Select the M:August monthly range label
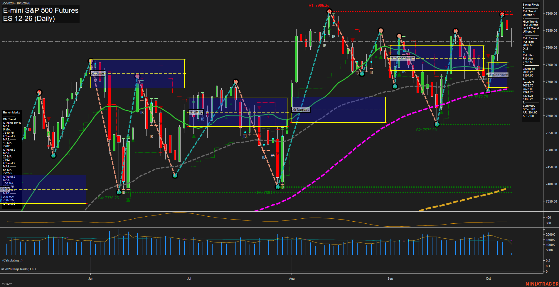 coord(301,110)
